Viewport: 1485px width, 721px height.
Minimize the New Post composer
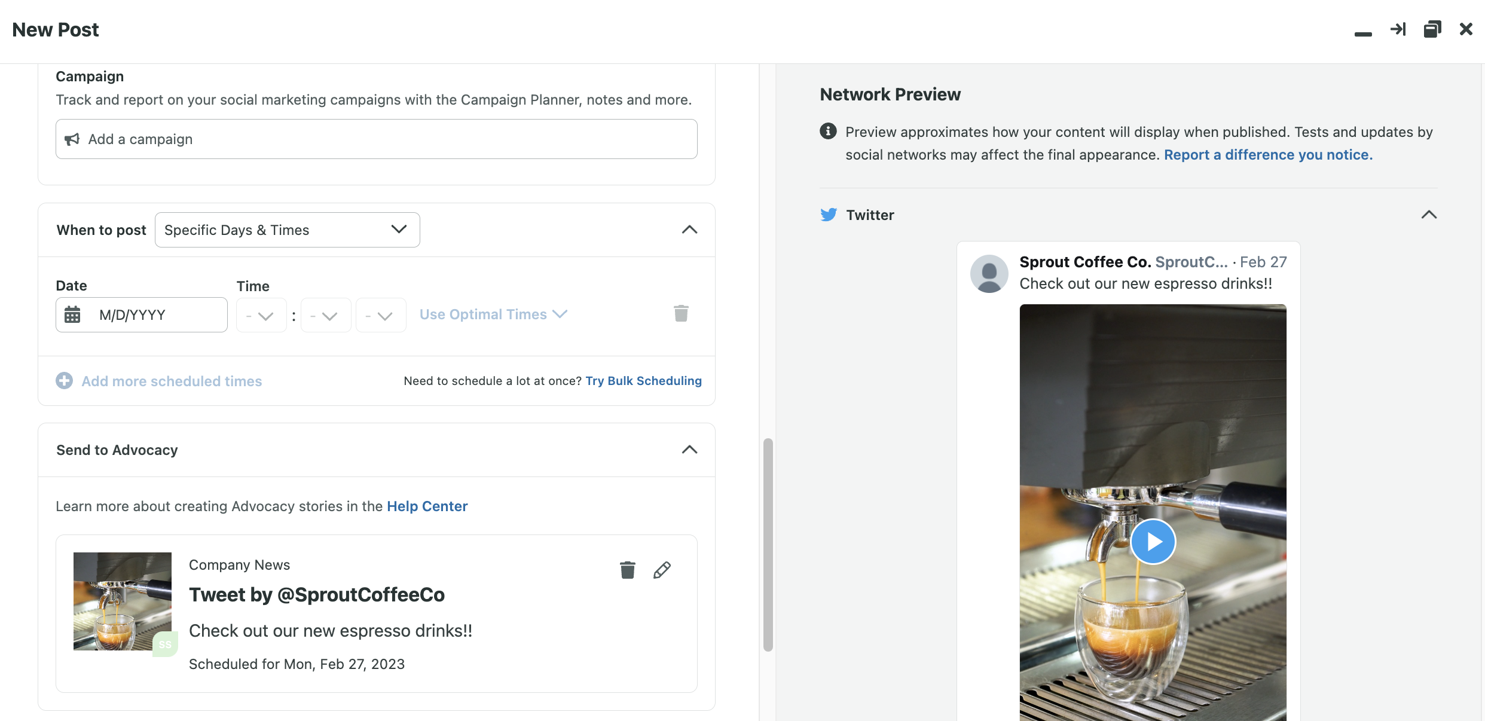1363,33
